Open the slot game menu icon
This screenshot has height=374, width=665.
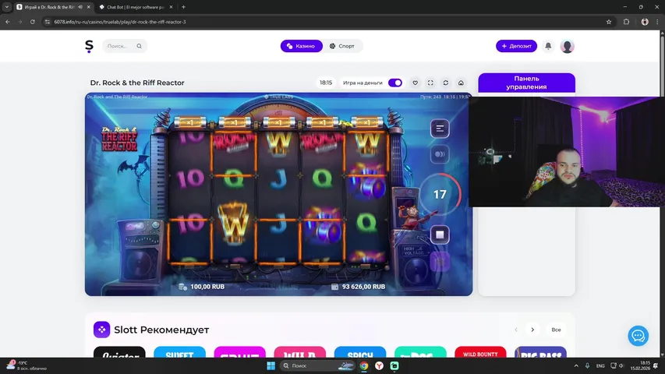pyautogui.click(x=440, y=129)
